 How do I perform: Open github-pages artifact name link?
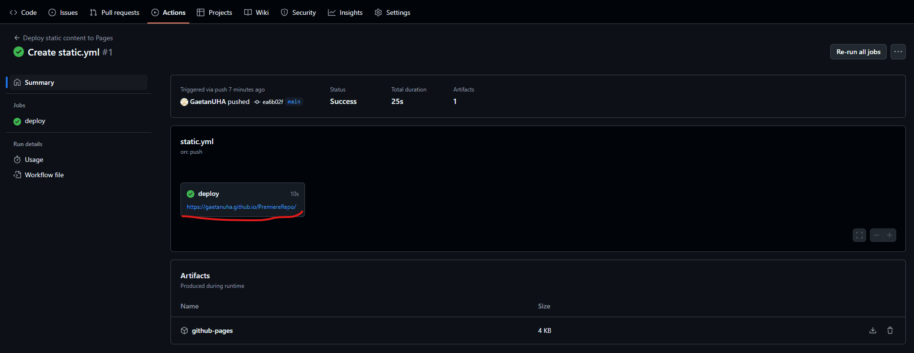tap(212, 330)
